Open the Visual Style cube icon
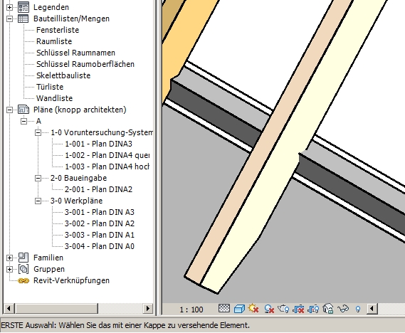The width and height of the screenshot is (405, 333). (x=239, y=309)
